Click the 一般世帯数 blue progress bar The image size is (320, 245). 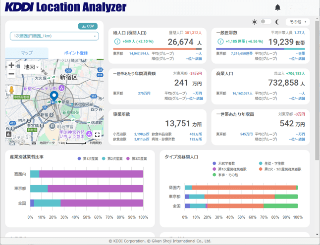pos(250,49)
